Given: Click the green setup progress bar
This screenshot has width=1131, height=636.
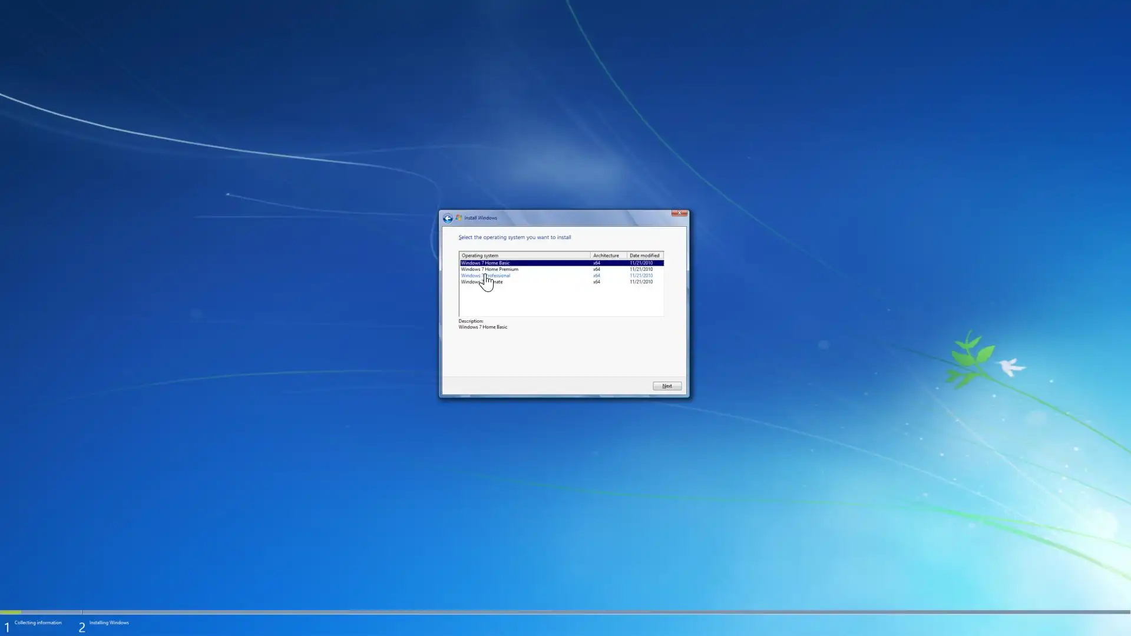Looking at the screenshot, I should coord(11,612).
